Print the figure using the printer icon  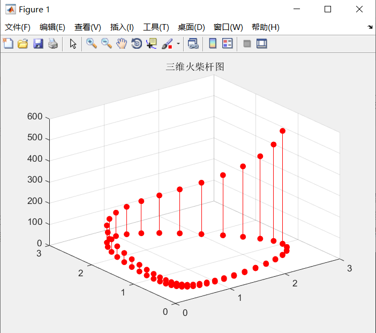coord(52,44)
